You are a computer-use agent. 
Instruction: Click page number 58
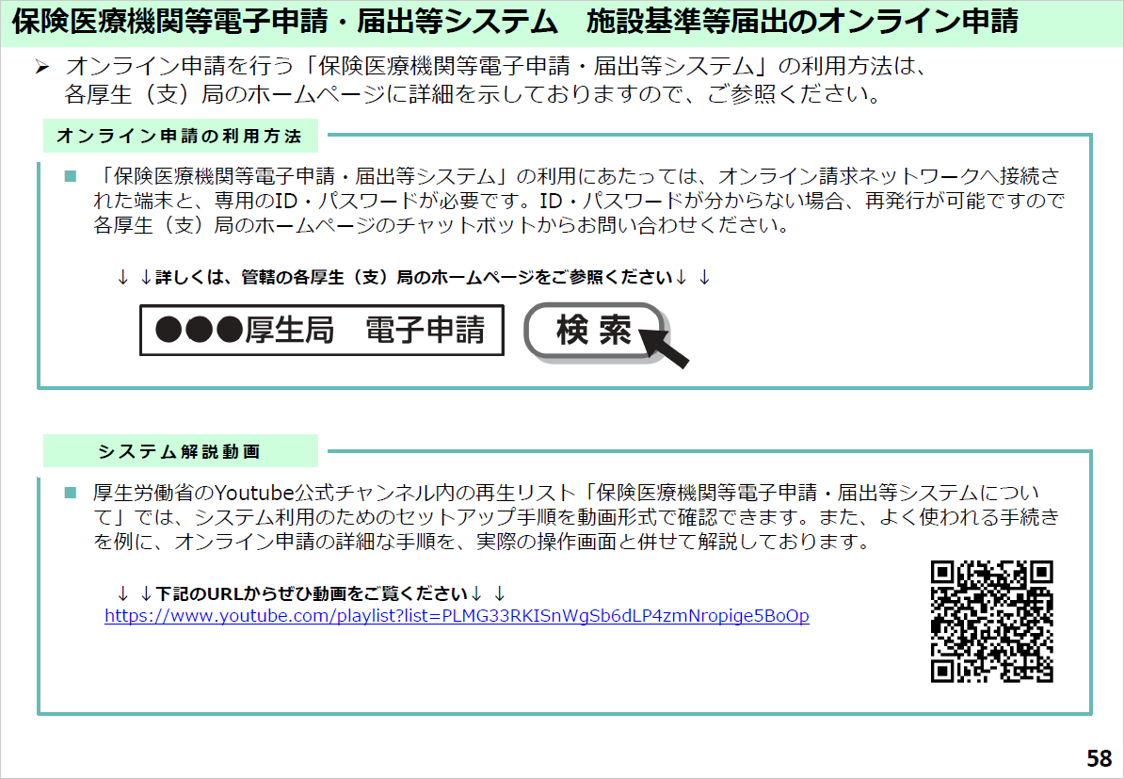pos(1099,758)
